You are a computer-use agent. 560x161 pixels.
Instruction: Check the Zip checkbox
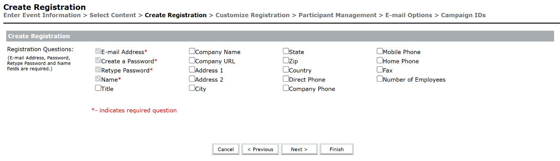pos(286,61)
